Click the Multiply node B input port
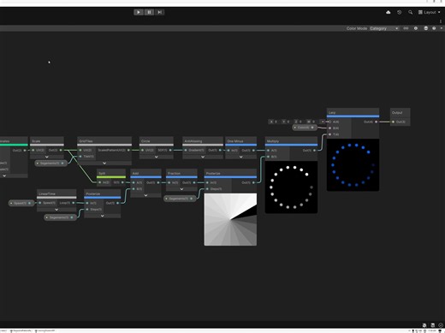Screen dimensions: 445x333 pyautogui.click(x=268, y=157)
